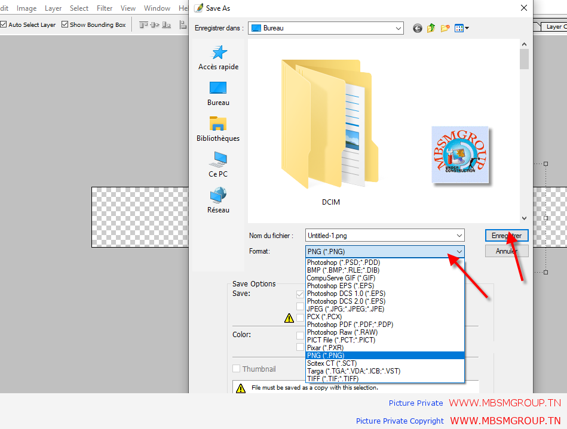Toggle Show Bounding Box checkbox
Viewport: 567px width, 429px height.
[65, 24]
